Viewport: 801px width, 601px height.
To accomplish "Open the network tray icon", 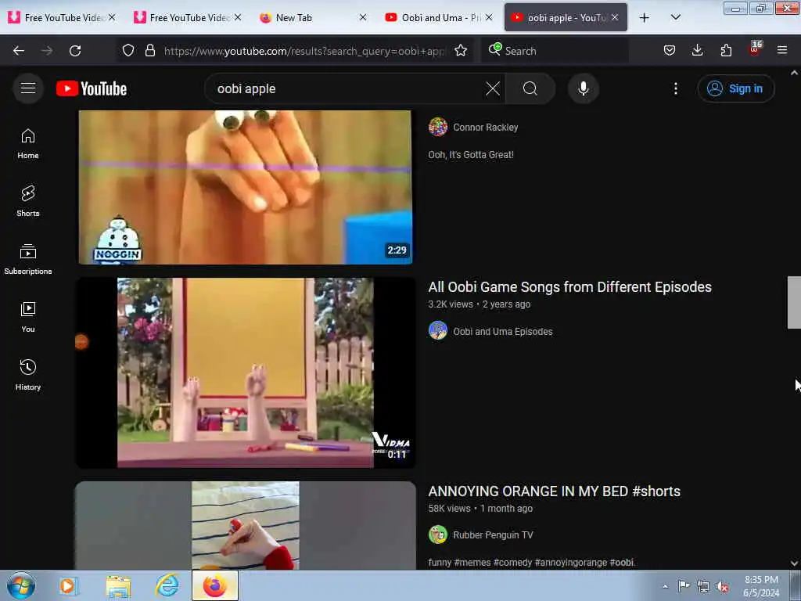I will tap(703, 586).
